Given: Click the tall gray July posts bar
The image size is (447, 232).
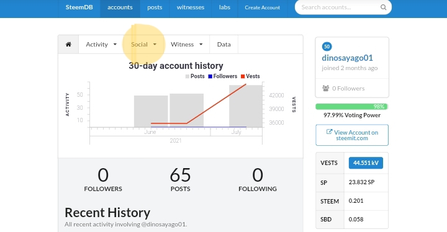Looking at the screenshot, I should [246, 106].
